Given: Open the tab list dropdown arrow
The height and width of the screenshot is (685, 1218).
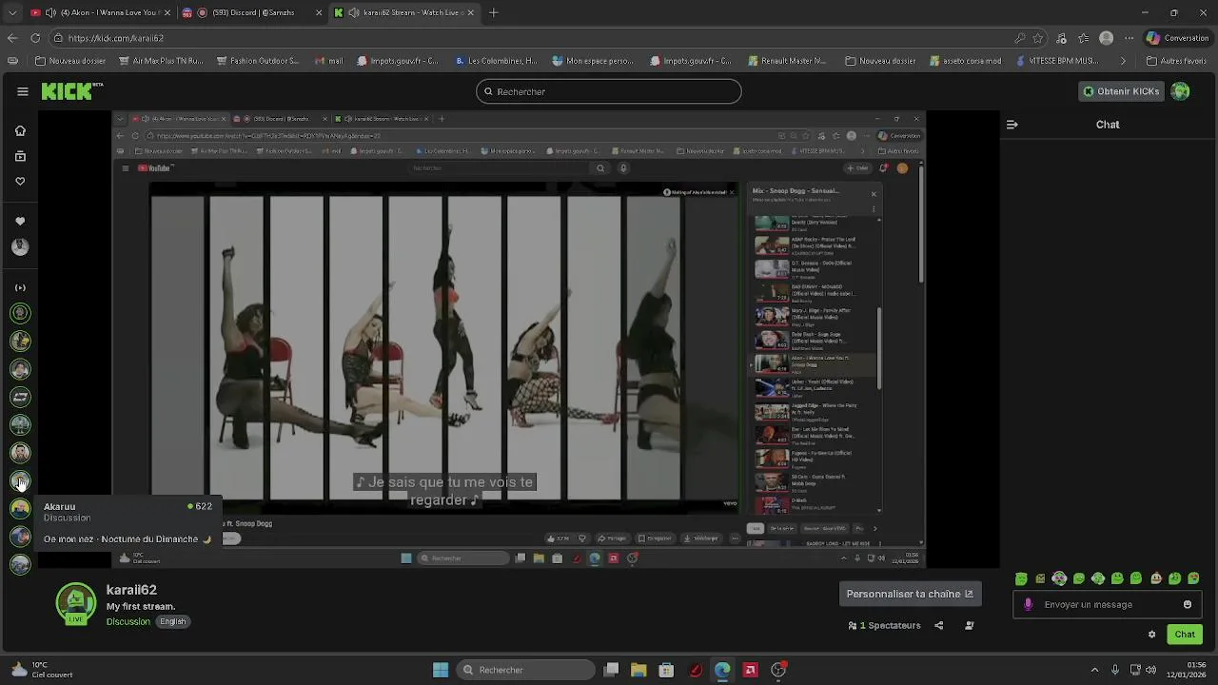Looking at the screenshot, I should point(11,12).
